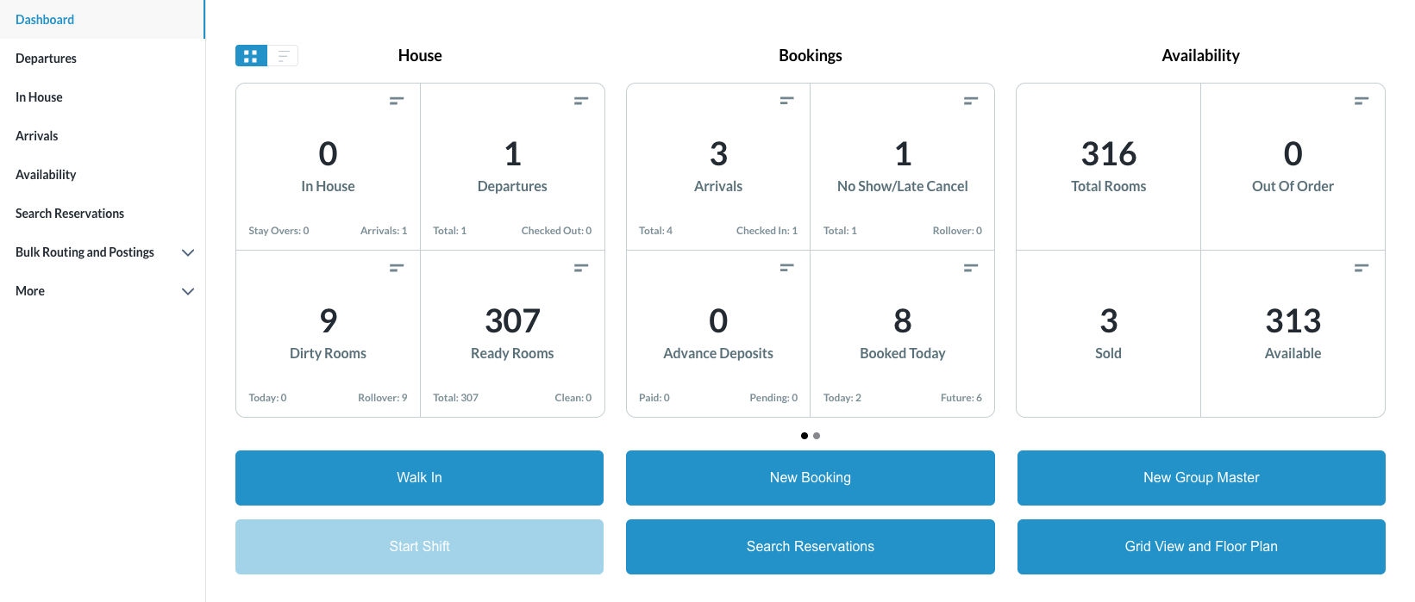Select the first Bookings page dot
1415x602 pixels.
pyautogui.click(x=805, y=436)
